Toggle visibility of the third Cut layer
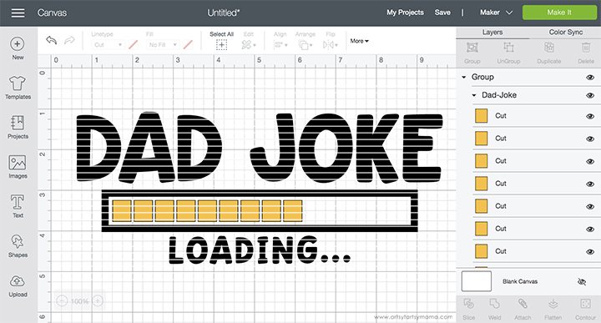The width and height of the screenshot is (601, 323). point(590,161)
